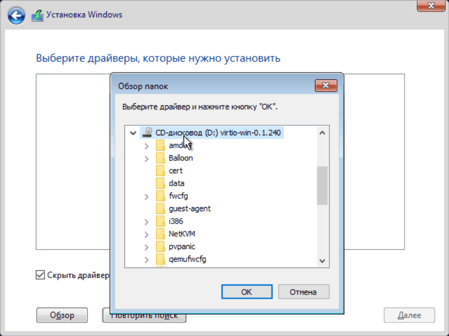This screenshot has width=449, height=336.
Task: Select the 'guest-agent' folder name
Action: [189, 209]
